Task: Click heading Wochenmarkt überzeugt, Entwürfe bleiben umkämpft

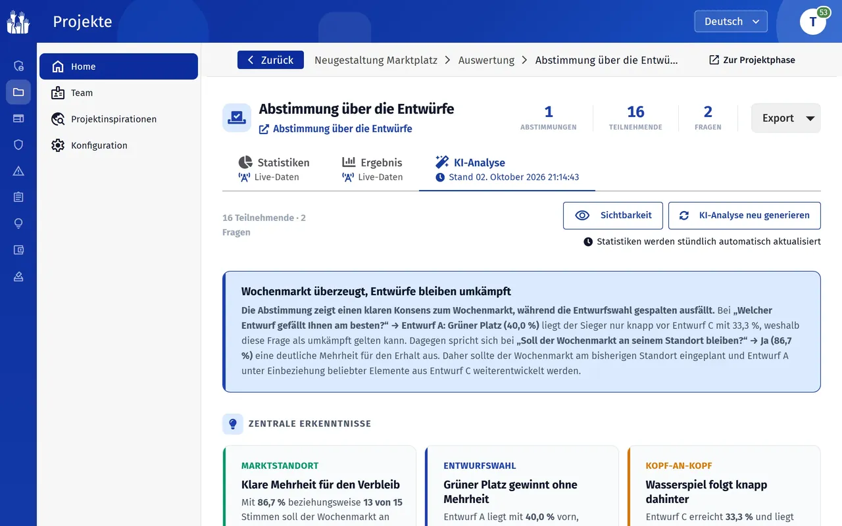Action: tap(376, 291)
